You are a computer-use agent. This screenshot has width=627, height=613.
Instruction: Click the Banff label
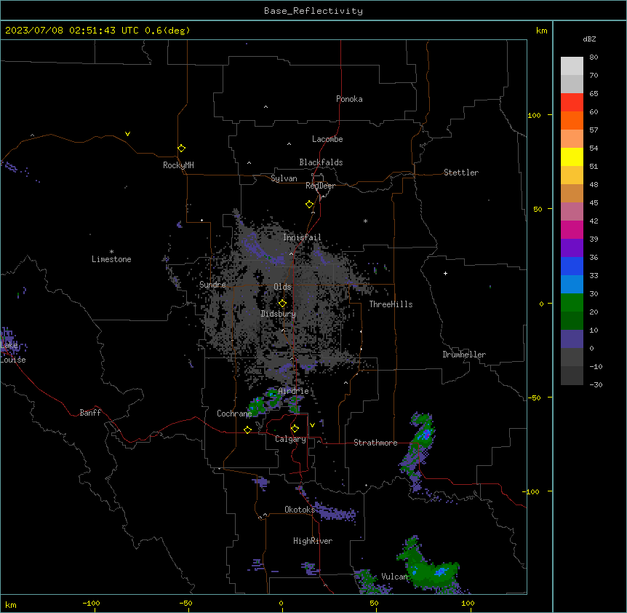(x=90, y=413)
